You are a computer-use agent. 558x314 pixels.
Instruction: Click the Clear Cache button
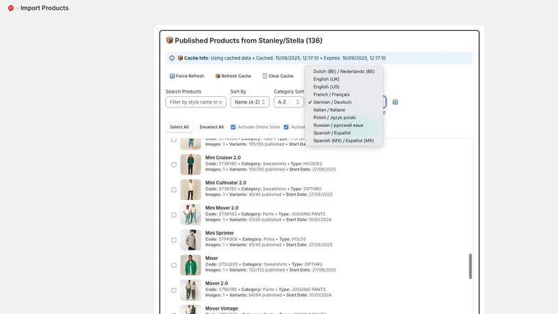coord(278,76)
